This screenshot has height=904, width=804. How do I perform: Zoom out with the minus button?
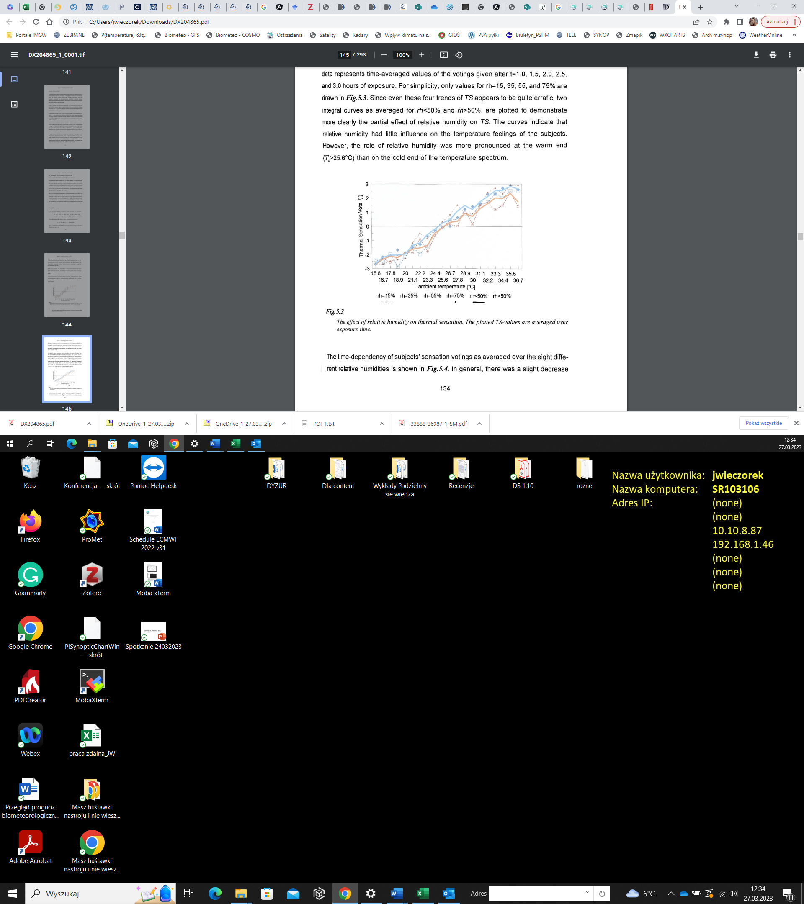[x=384, y=55]
